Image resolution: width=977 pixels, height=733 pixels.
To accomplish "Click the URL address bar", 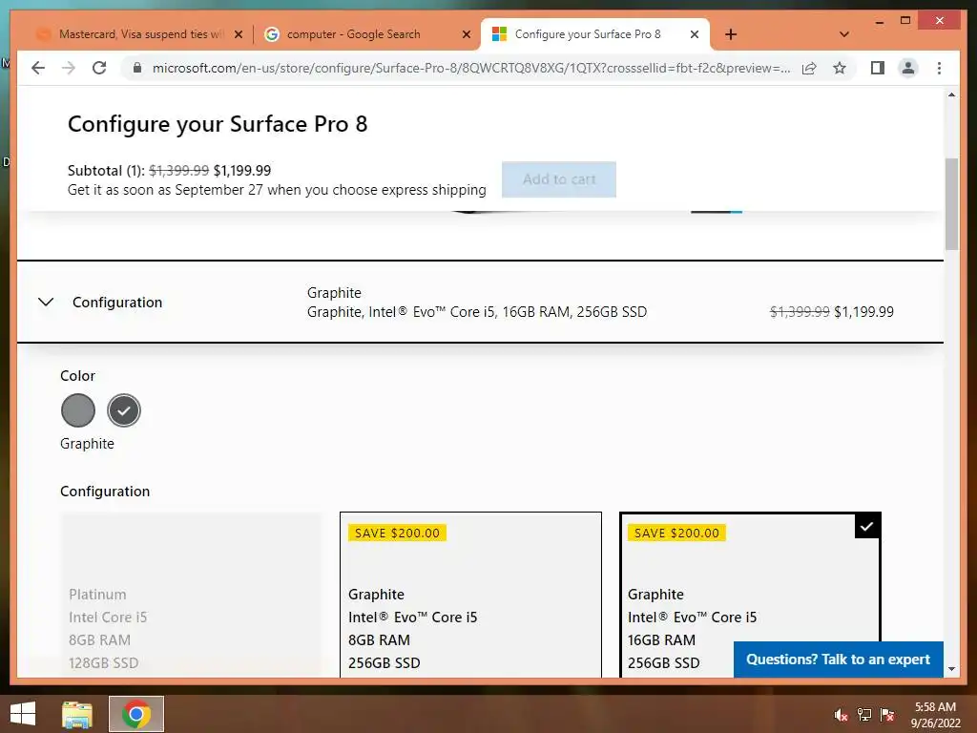I will click(471, 68).
